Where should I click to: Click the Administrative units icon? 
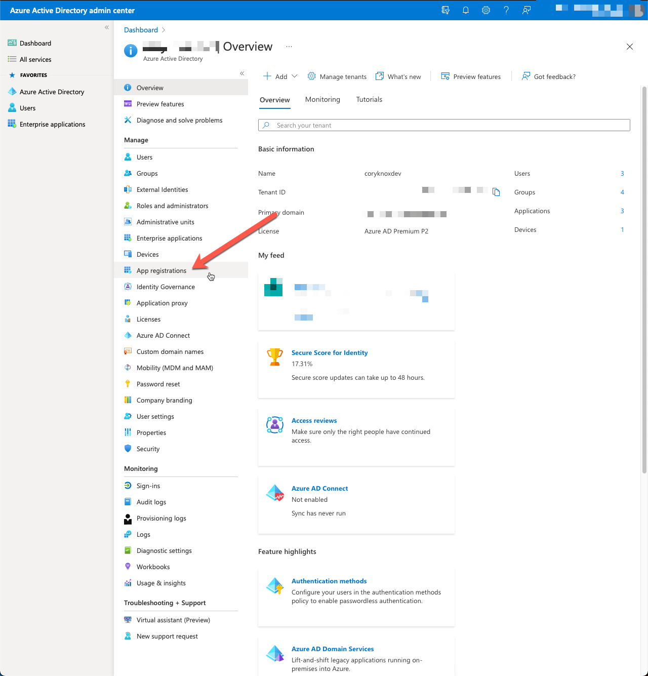[128, 222]
